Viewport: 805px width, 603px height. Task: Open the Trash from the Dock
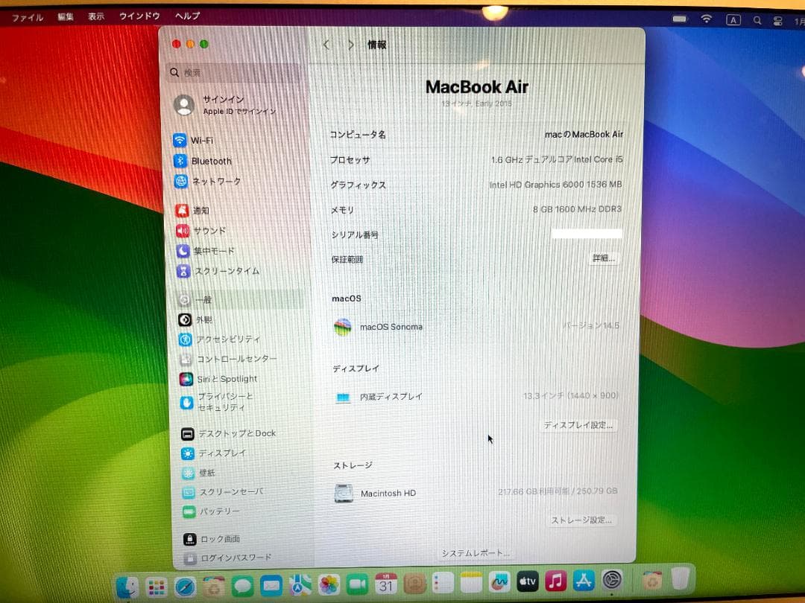(681, 578)
